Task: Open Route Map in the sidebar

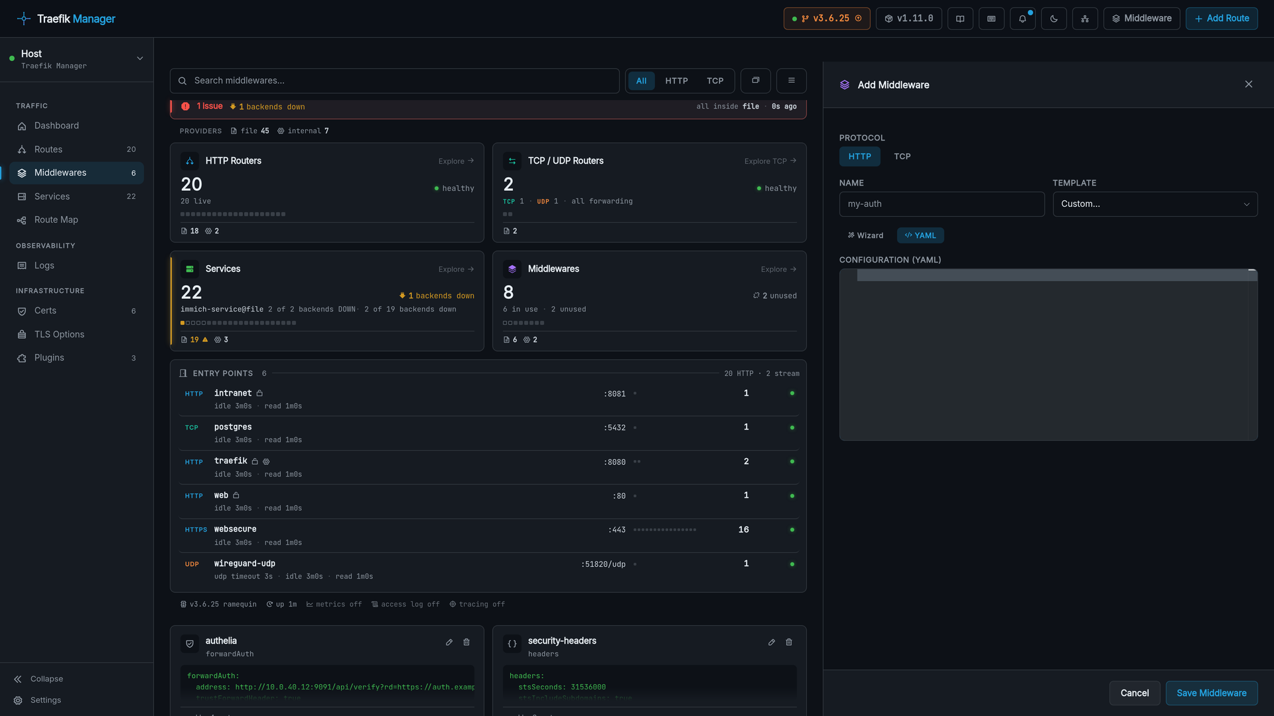Action: click(76, 220)
